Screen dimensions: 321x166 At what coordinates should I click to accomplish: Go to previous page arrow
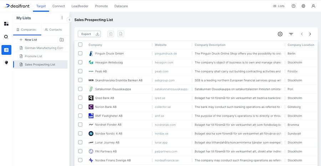(302, 34)
